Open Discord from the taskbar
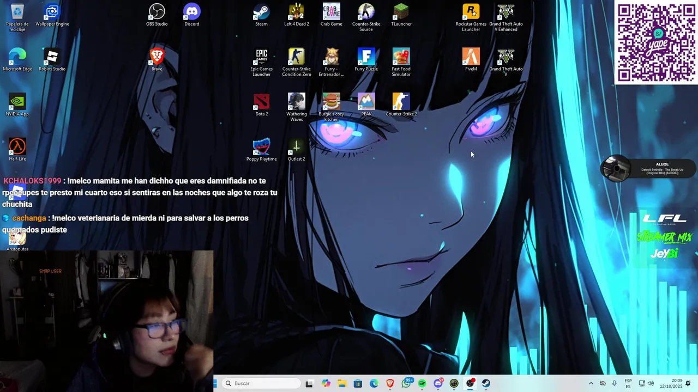698x392 pixels. point(438,383)
